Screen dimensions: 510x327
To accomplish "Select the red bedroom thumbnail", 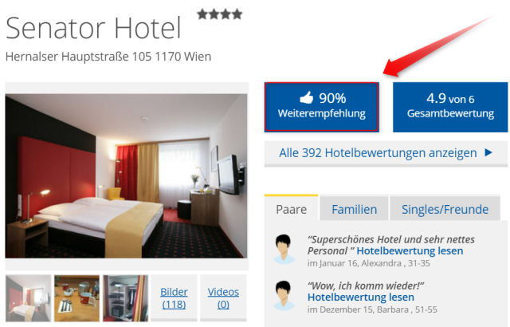I will [x=29, y=298].
